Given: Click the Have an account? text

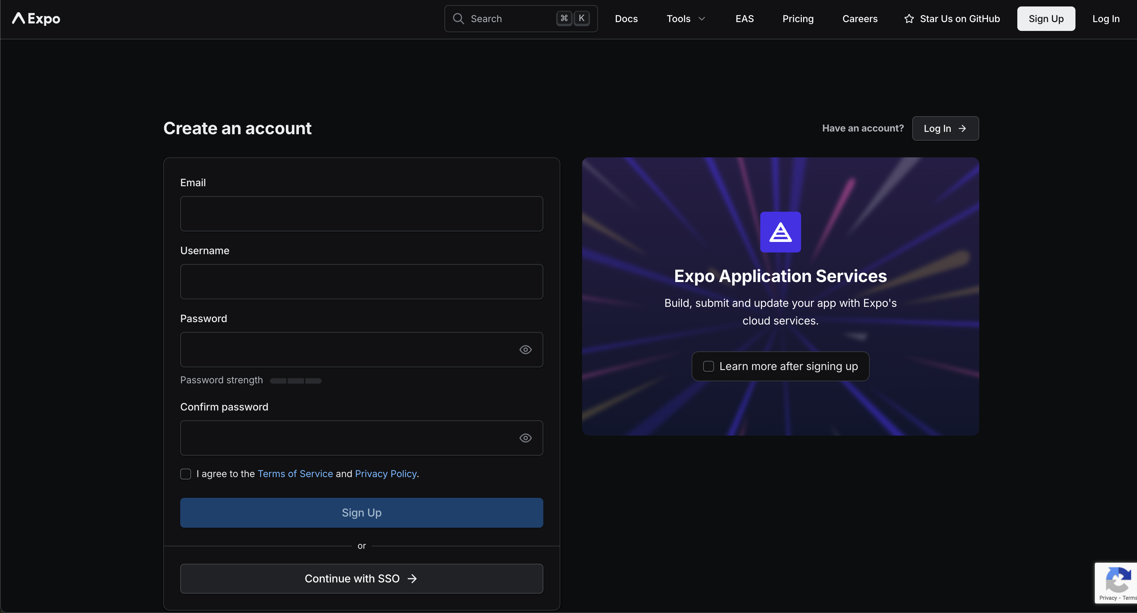Looking at the screenshot, I should point(863,128).
